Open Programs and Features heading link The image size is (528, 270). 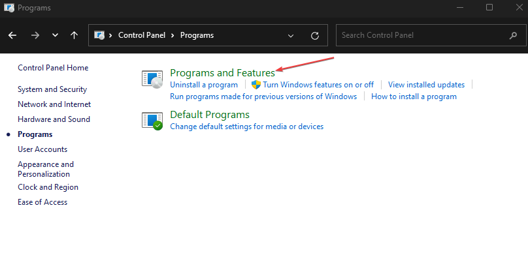pyautogui.click(x=223, y=73)
